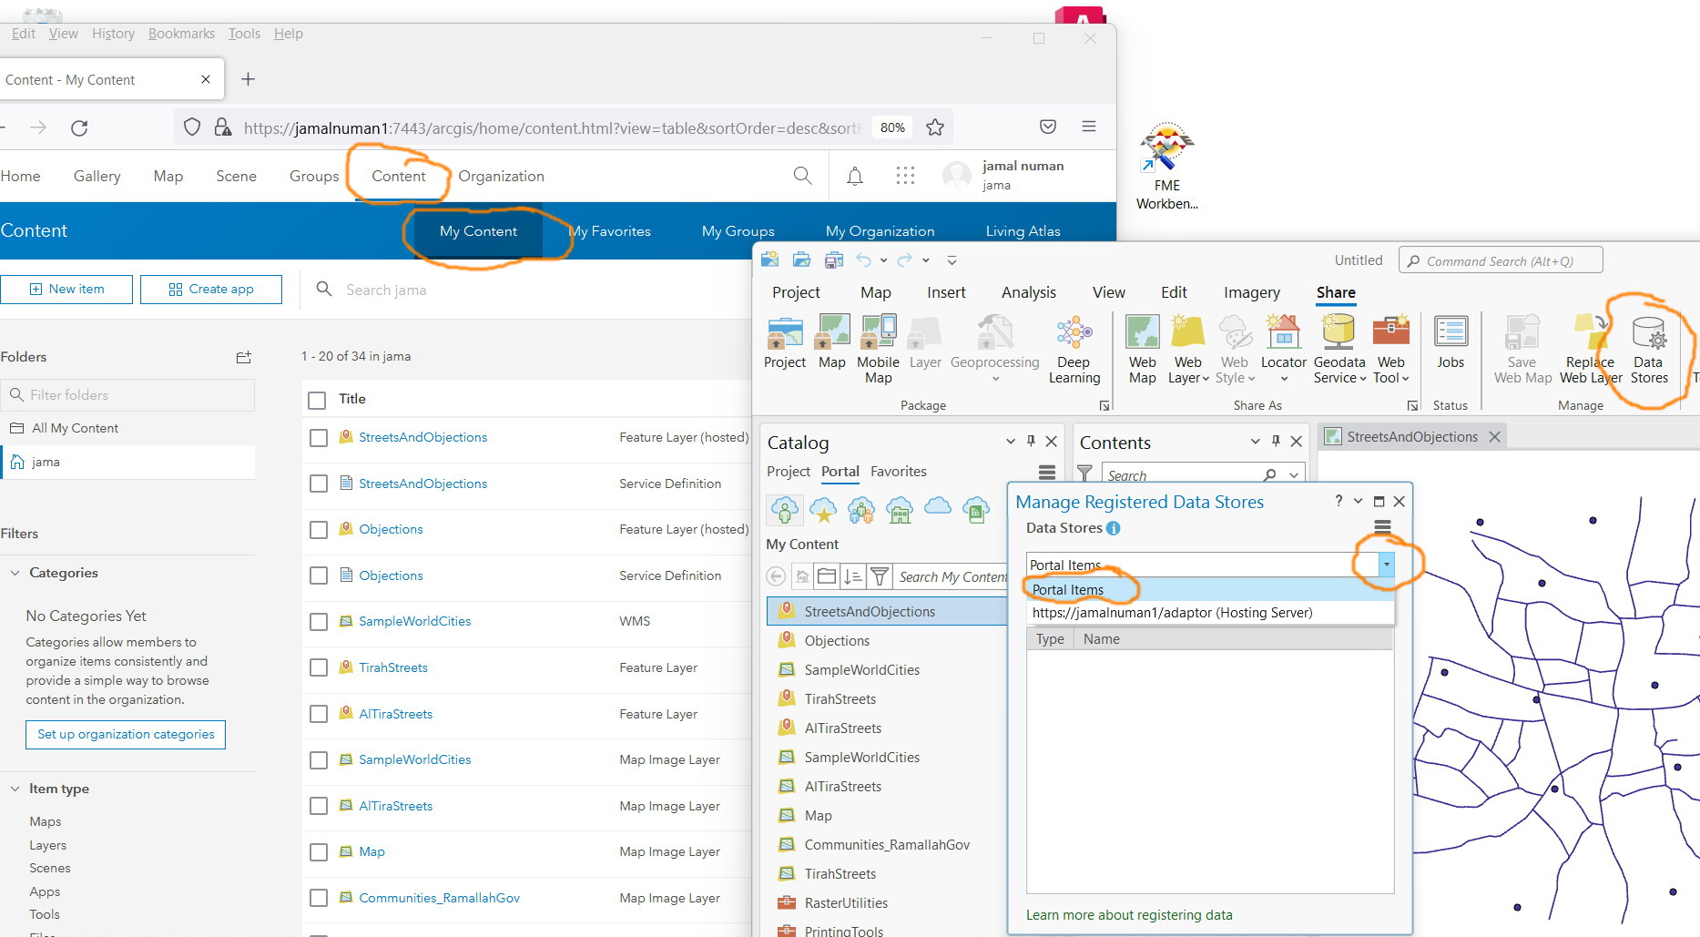
Task: Open Catalog pane options chevron
Action: pyautogui.click(x=1010, y=442)
